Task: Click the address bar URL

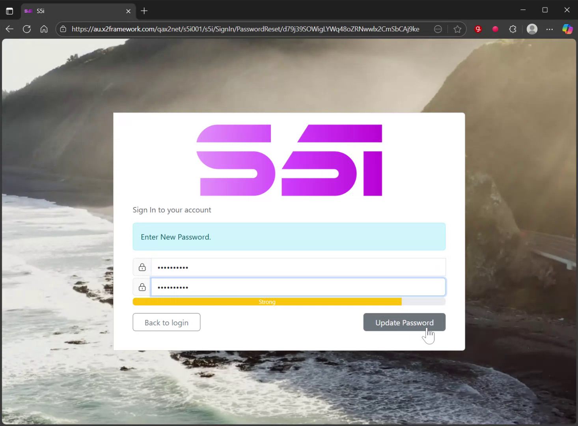Action: pyautogui.click(x=245, y=29)
